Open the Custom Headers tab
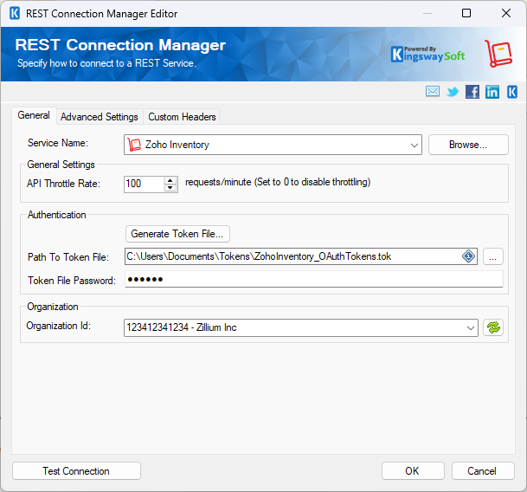Viewport: 527px width, 492px height. 182,117
